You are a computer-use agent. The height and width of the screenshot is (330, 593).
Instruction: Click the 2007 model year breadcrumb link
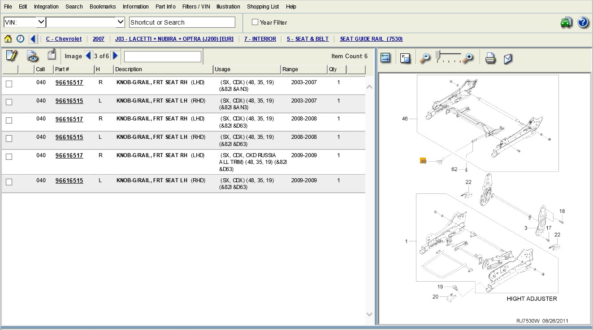(99, 39)
